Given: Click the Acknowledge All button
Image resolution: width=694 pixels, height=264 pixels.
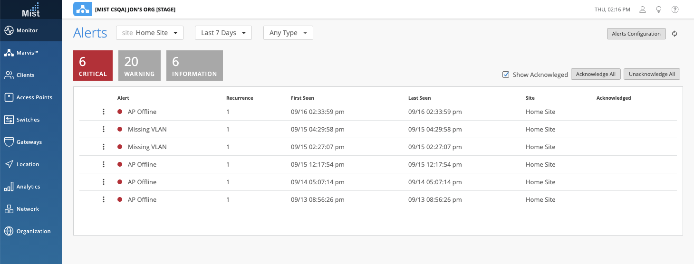Looking at the screenshot, I should click(x=596, y=74).
